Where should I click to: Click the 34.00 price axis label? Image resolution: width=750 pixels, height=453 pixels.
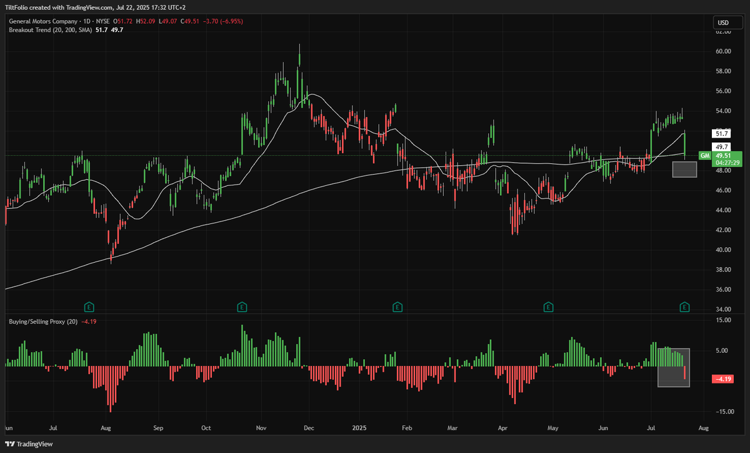723,310
